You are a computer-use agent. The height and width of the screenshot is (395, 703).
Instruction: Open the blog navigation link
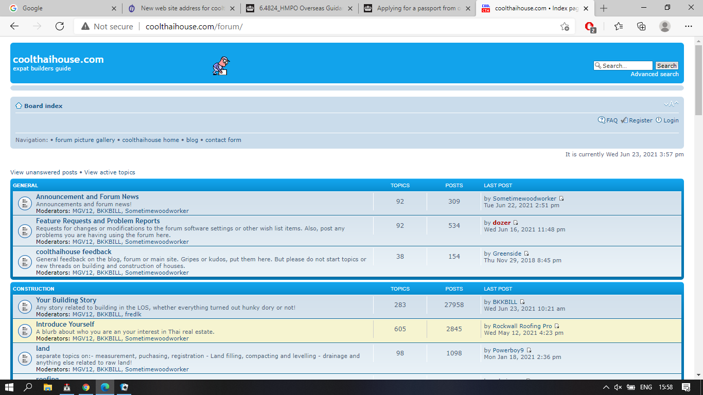[192, 140]
